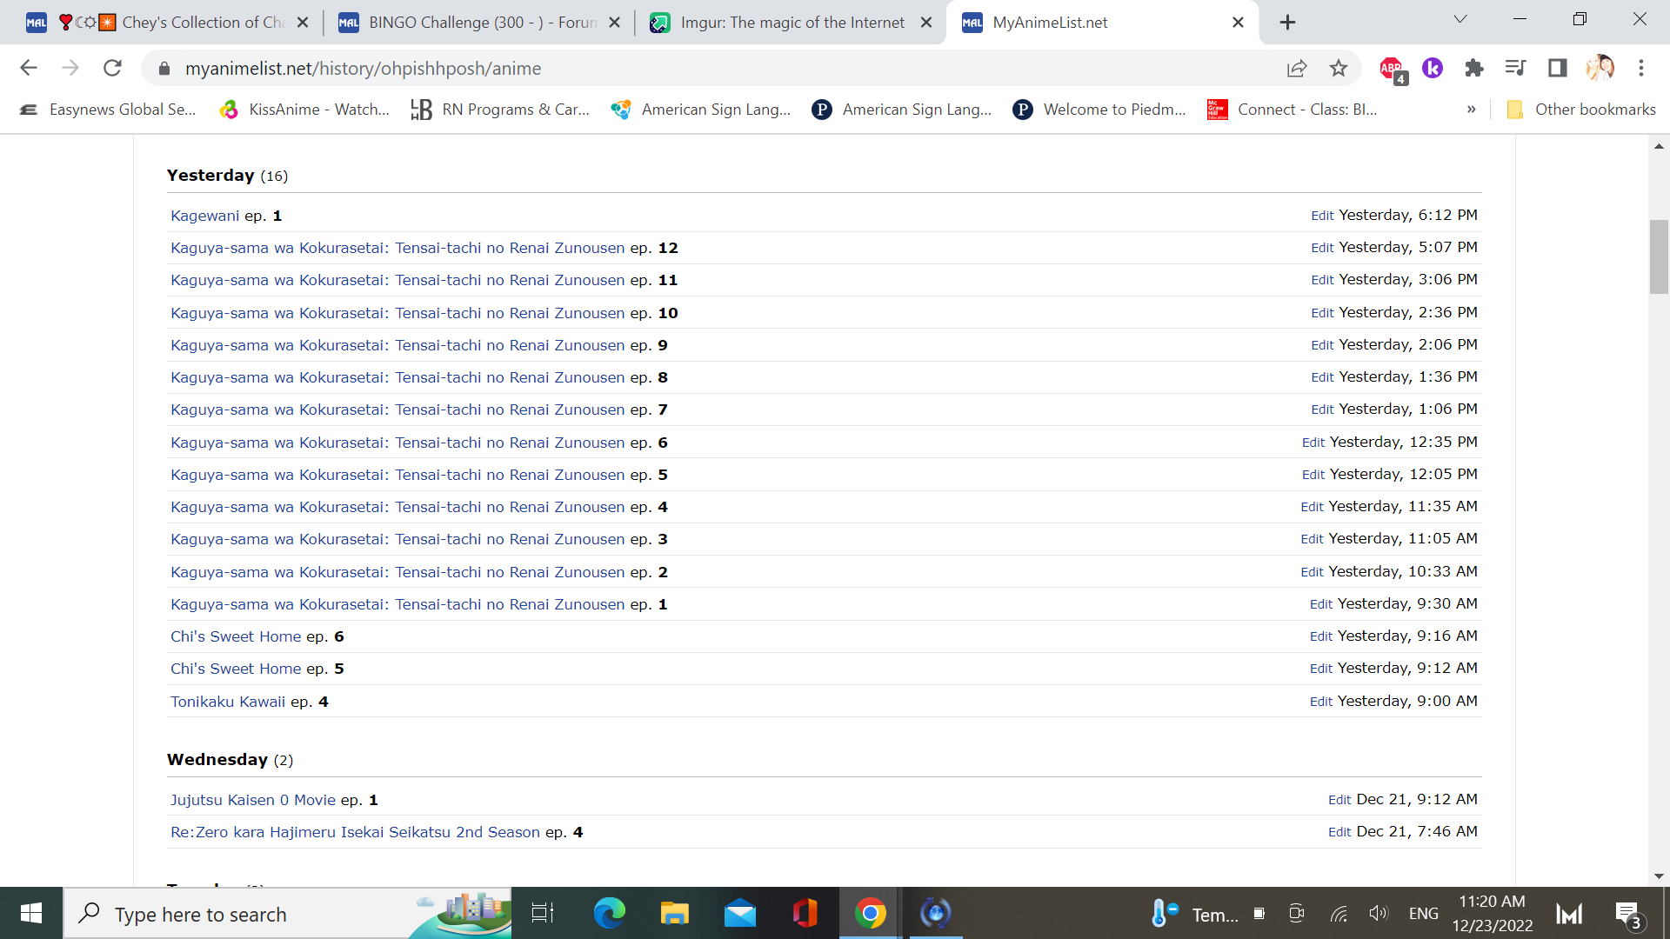Switch to BINGO Challenge forum tab
Viewport: 1670px width, 939px height.
478,23
